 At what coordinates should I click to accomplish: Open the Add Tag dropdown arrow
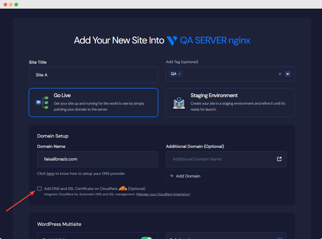pos(288,74)
